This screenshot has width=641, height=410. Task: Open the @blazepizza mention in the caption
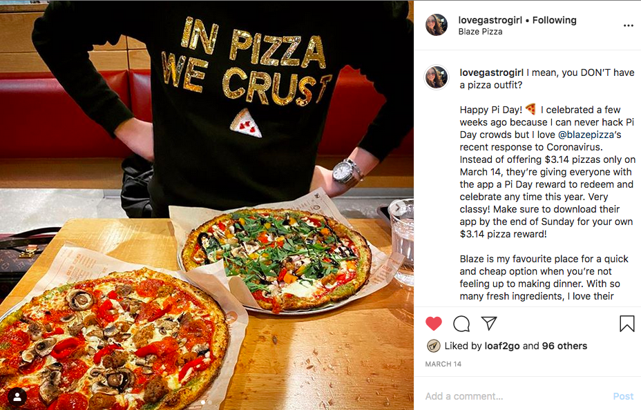[586, 135]
